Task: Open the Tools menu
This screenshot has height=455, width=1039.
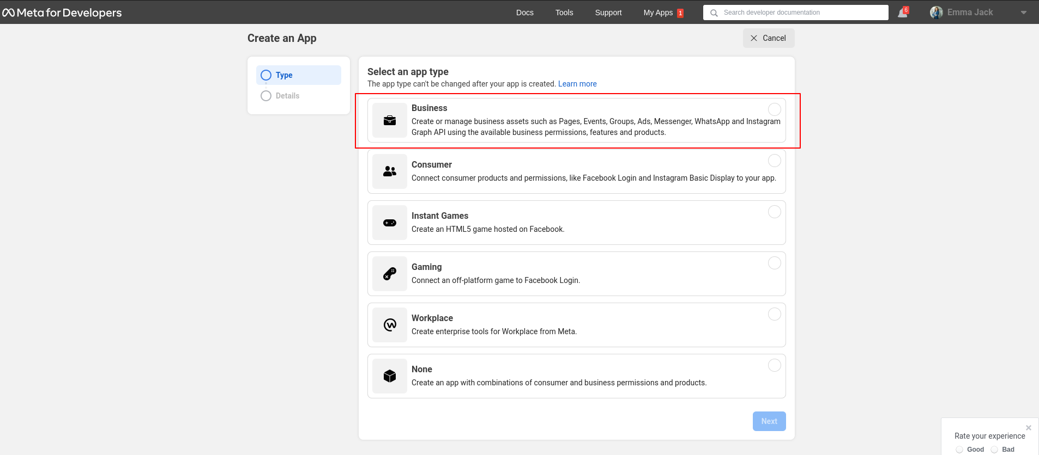Action: [x=564, y=13]
